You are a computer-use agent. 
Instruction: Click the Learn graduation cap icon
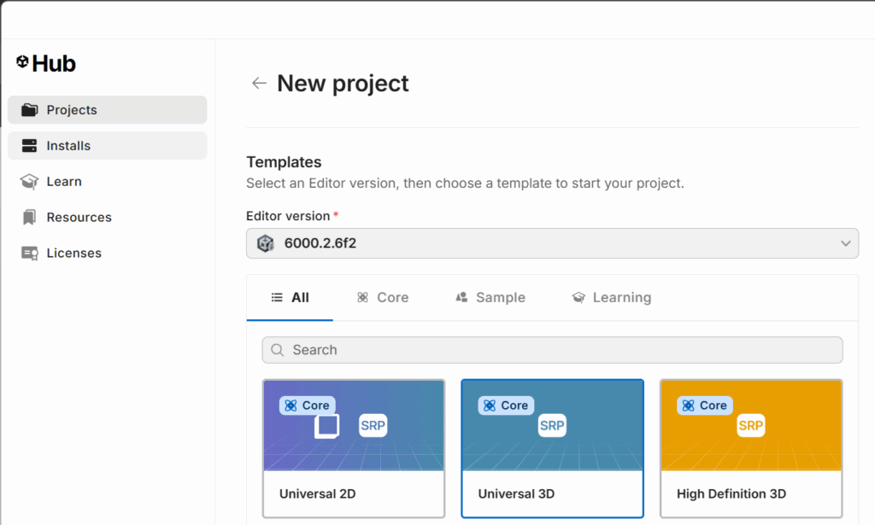30,182
